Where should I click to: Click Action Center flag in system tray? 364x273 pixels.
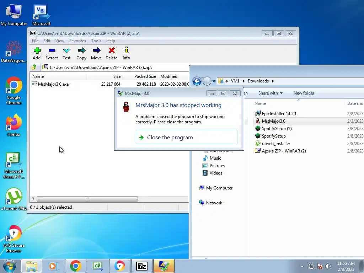coord(320,266)
